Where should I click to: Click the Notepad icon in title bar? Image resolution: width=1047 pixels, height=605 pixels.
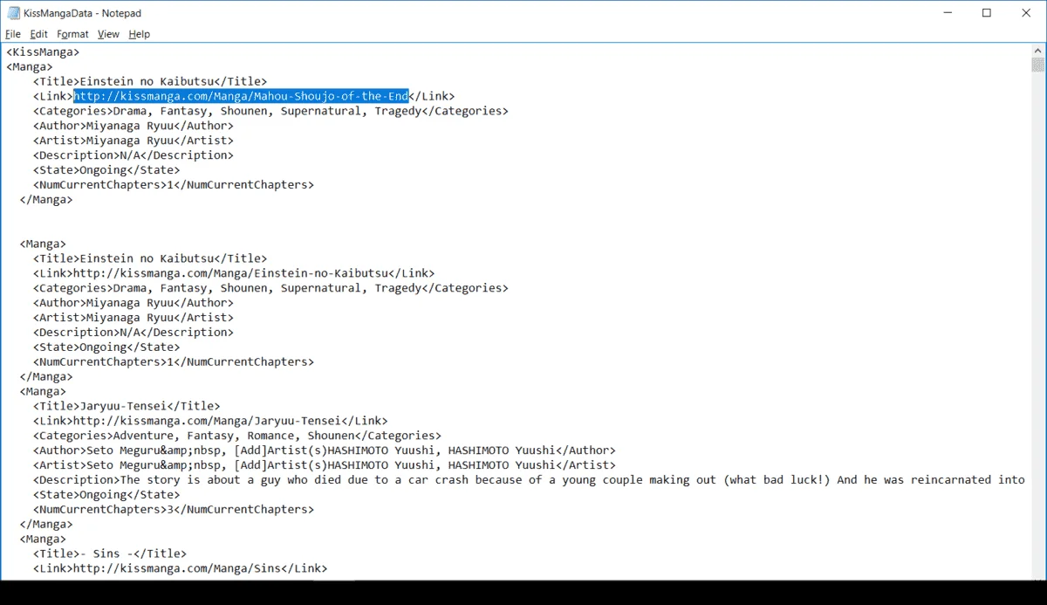[13, 13]
